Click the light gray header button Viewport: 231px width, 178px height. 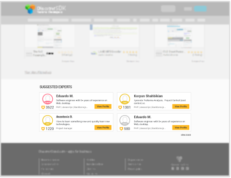click(x=168, y=9)
